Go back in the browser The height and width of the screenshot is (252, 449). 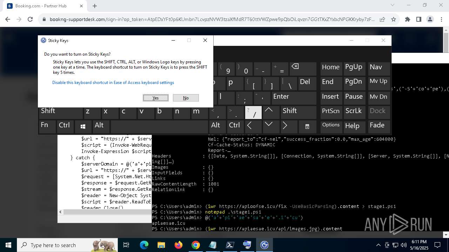8,20
